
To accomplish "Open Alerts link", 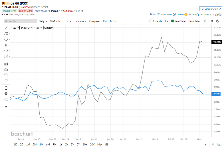I will point(182,14).
